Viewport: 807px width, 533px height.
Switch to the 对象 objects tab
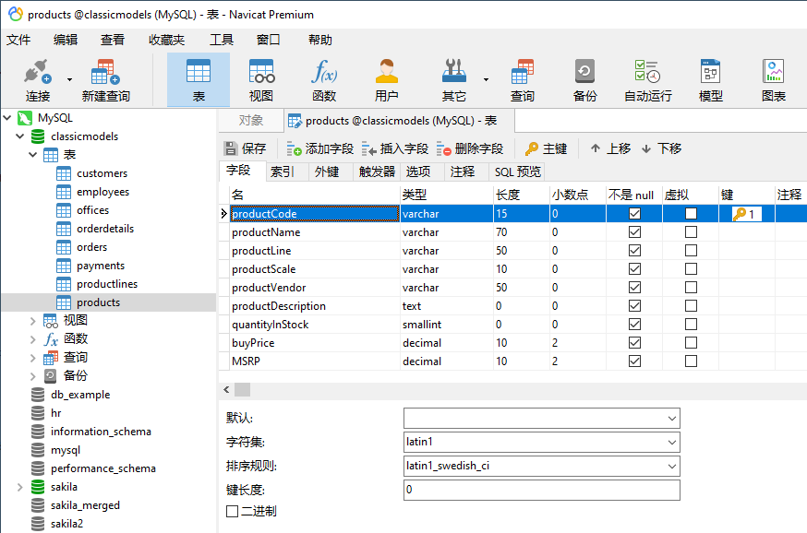tap(250, 120)
